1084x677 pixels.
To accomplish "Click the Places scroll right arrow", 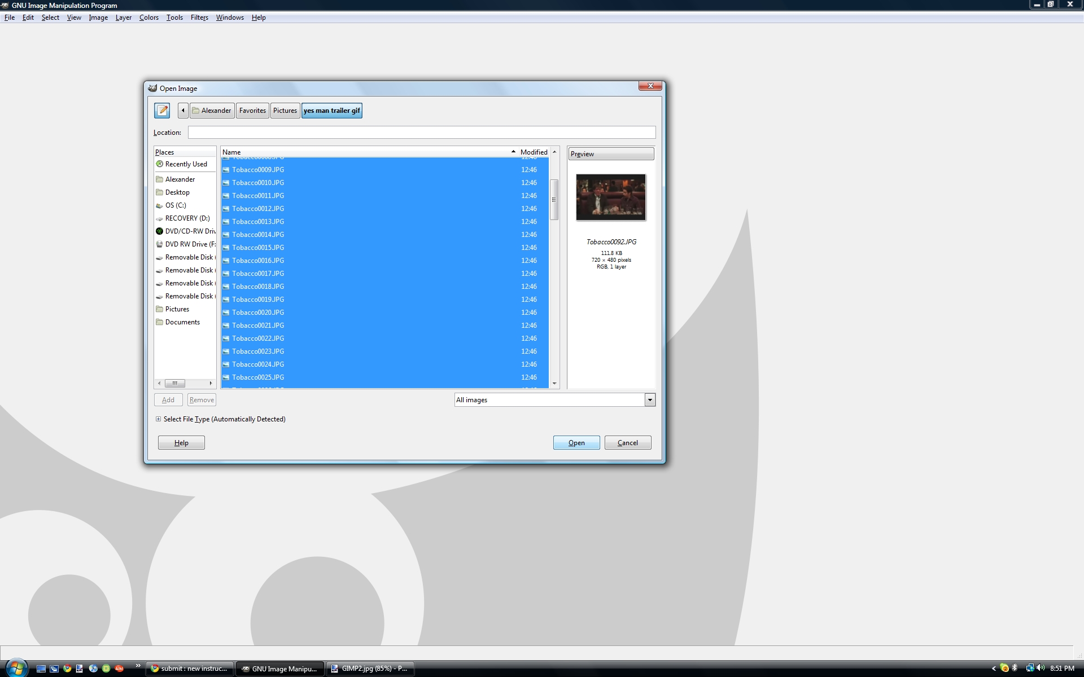I will (x=211, y=383).
